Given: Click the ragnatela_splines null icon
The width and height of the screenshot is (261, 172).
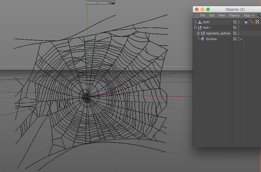Looking at the screenshot, I should tap(203, 33).
